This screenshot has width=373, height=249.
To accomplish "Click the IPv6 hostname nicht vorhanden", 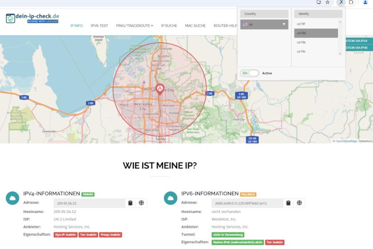I will point(226,212).
